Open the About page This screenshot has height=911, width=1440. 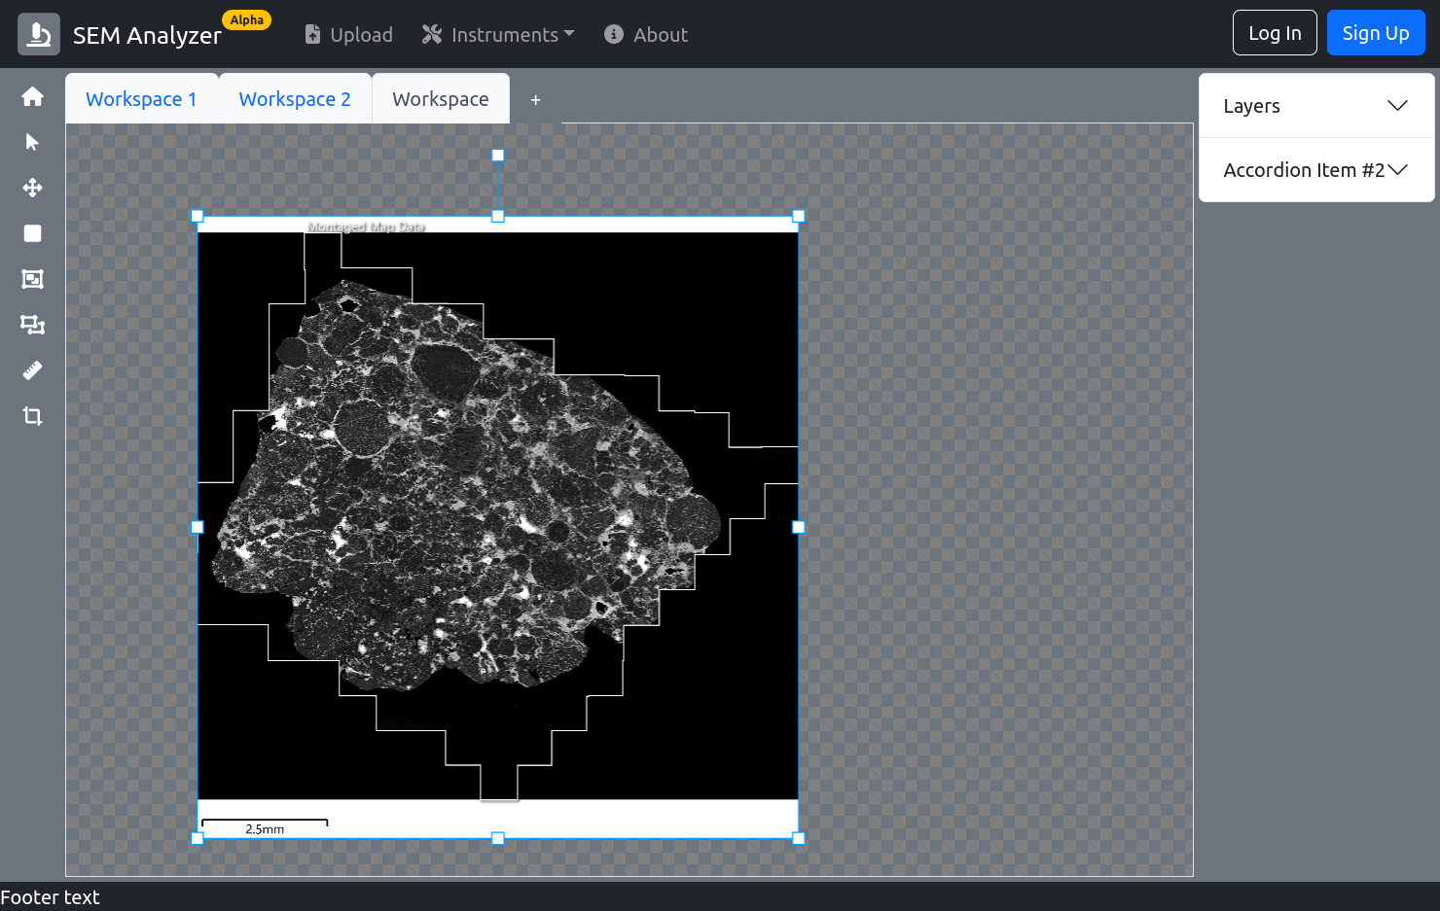coord(645,34)
